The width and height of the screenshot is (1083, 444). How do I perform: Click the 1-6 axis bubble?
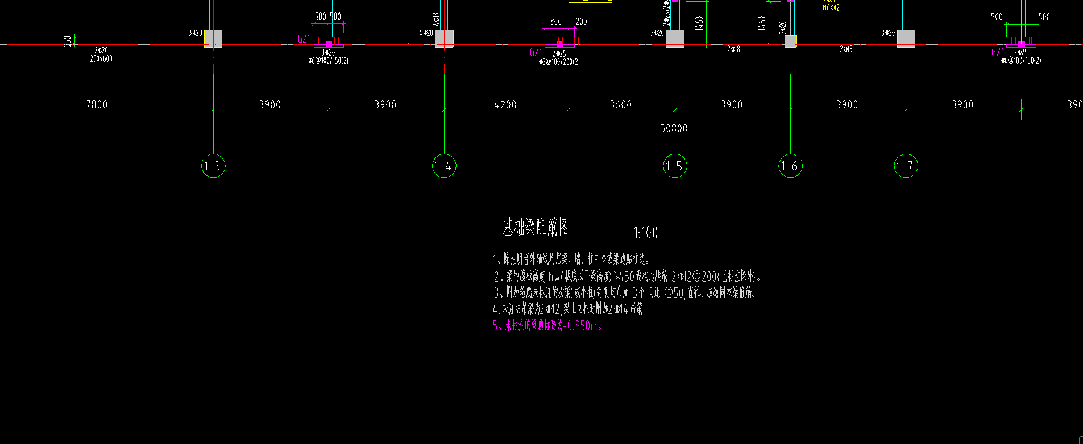point(790,166)
